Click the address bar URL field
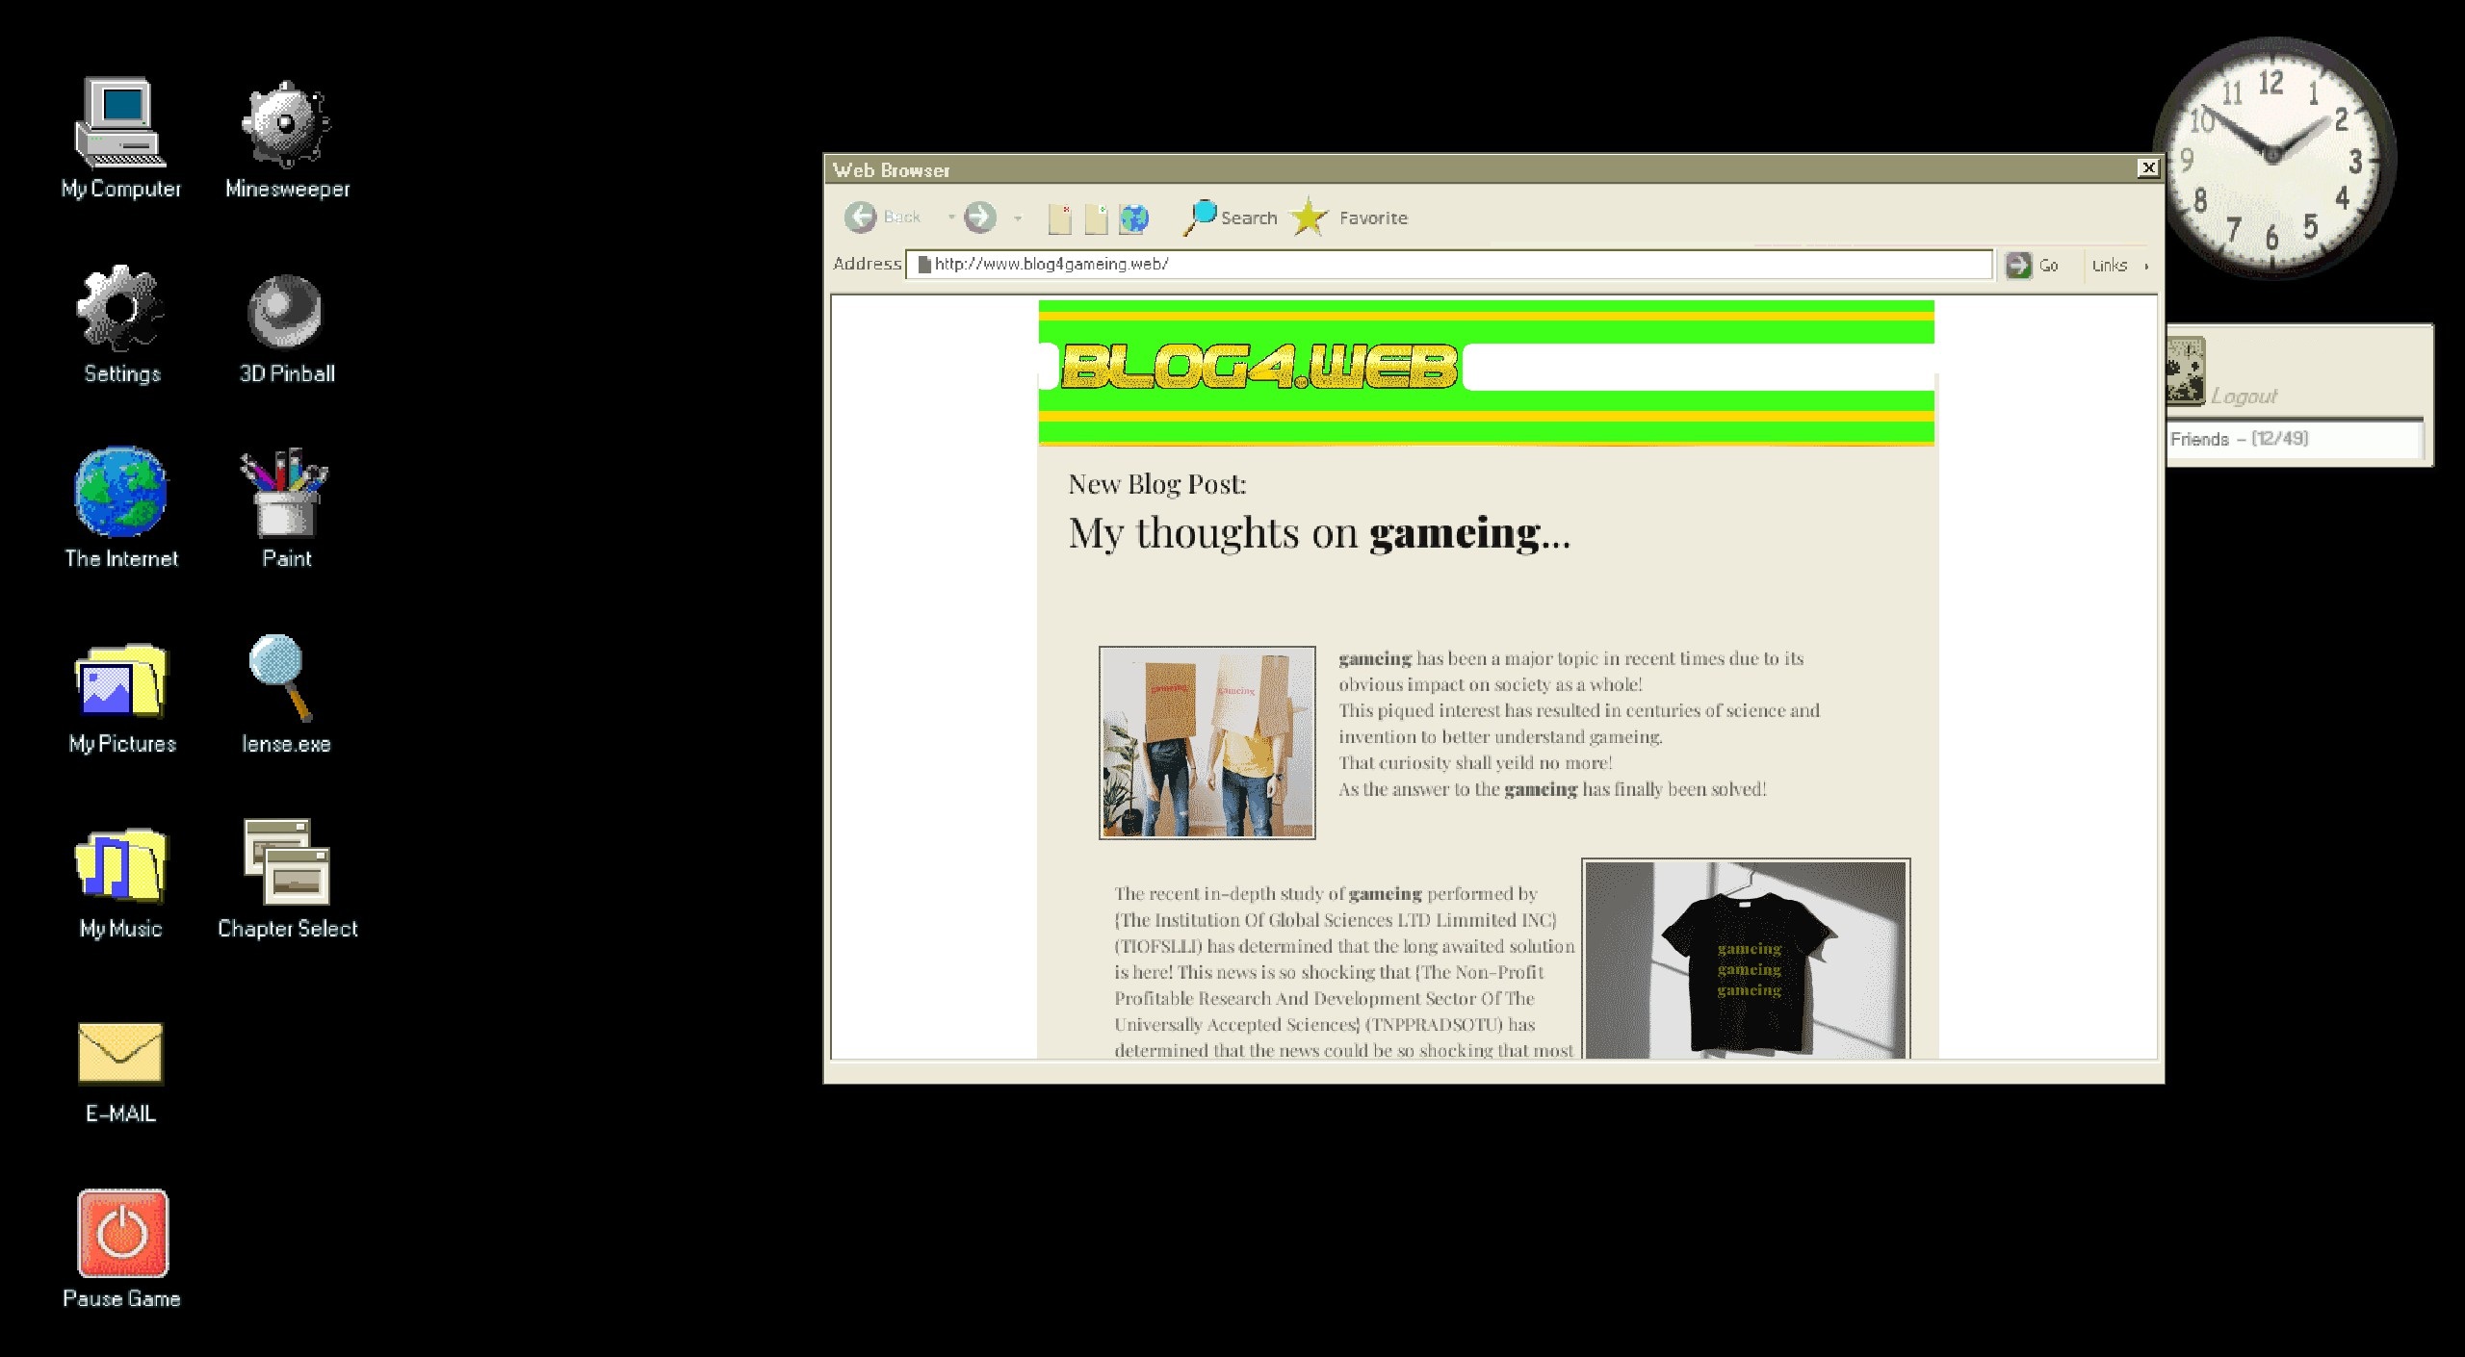 click(x=1444, y=264)
